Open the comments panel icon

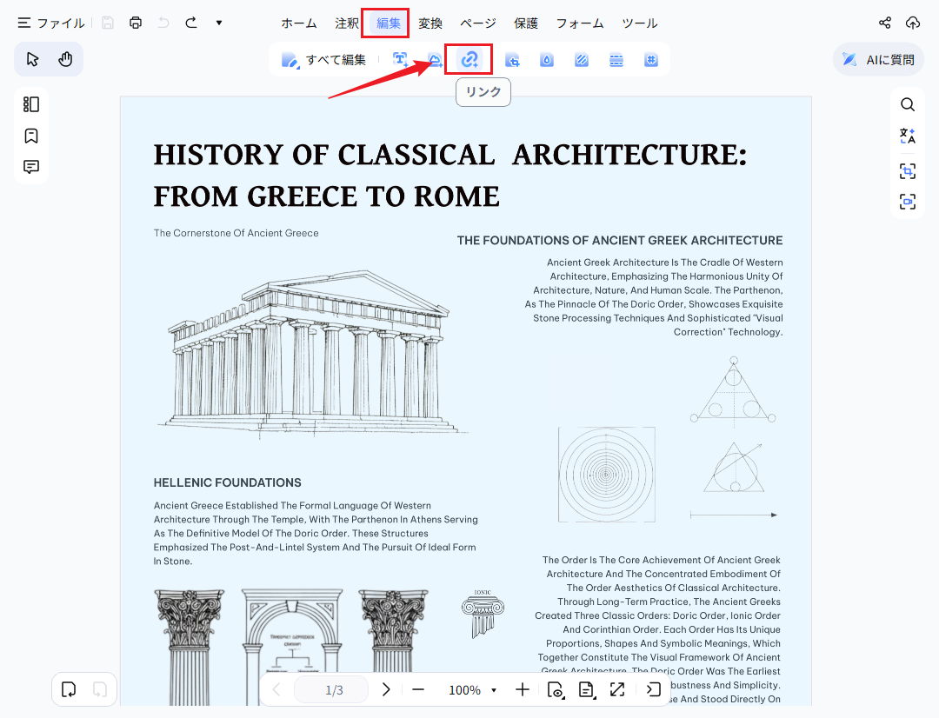pyautogui.click(x=31, y=167)
